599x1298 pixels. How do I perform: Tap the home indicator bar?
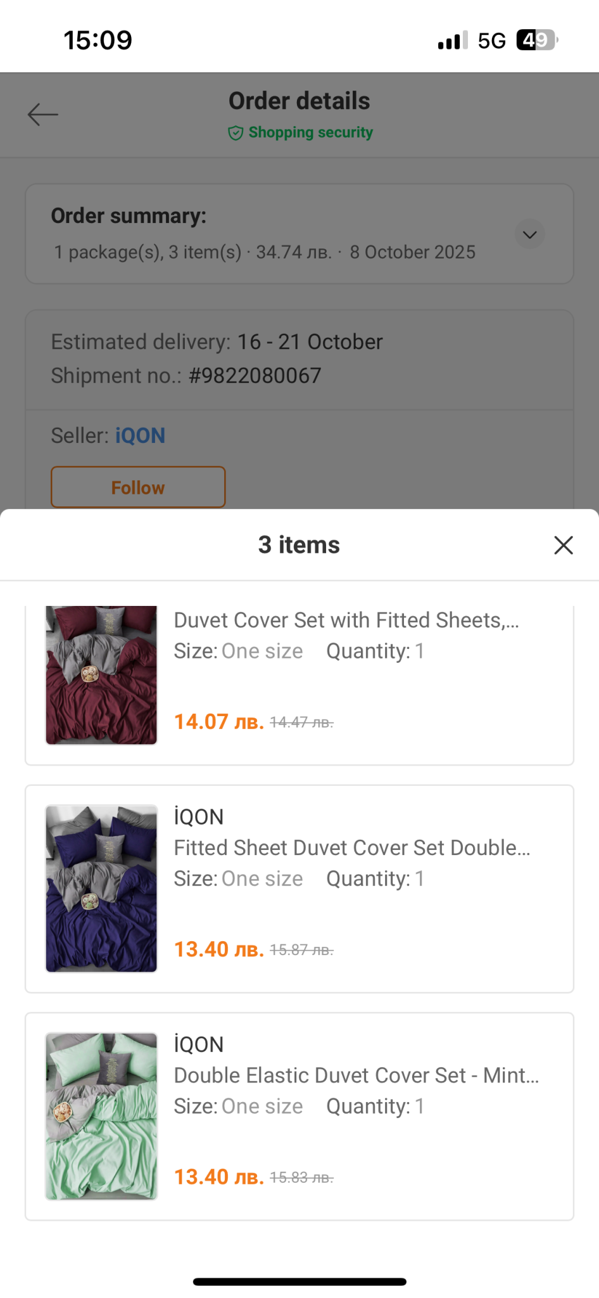pyautogui.click(x=299, y=1282)
